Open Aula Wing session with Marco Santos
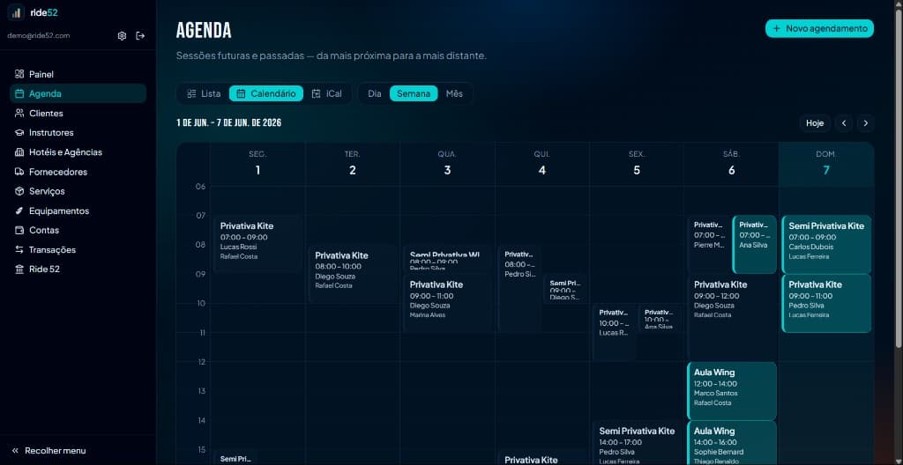903x465 pixels. [732, 391]
